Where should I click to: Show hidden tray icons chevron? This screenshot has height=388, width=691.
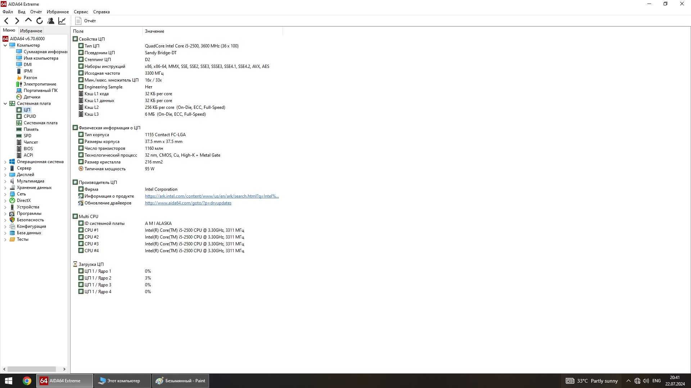(628, 381)
